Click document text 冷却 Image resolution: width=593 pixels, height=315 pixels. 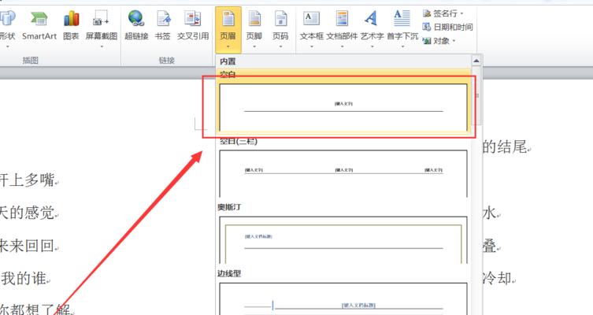coord(497,279)
